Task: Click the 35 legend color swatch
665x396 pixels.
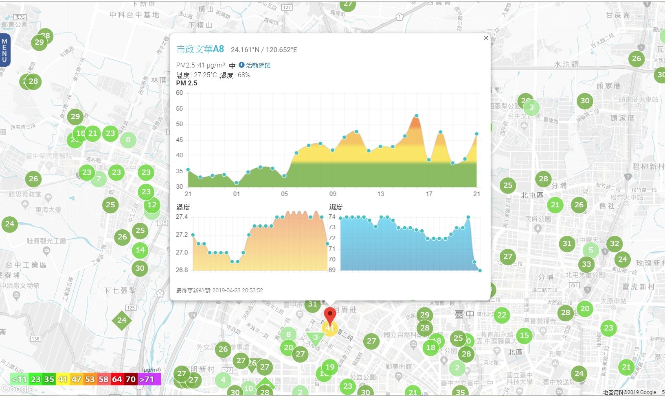Action: 49,379
